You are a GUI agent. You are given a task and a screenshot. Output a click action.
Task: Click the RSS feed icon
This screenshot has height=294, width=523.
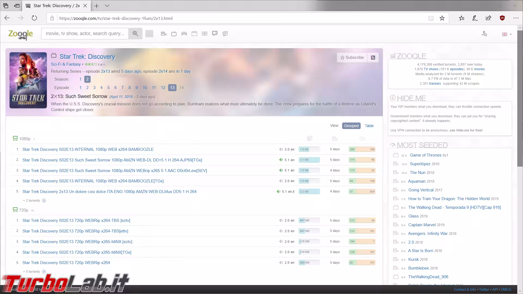(373, 57)
